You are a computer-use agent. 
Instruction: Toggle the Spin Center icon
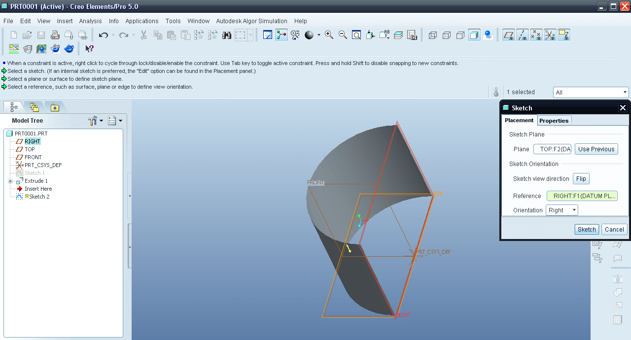[281, 35]
